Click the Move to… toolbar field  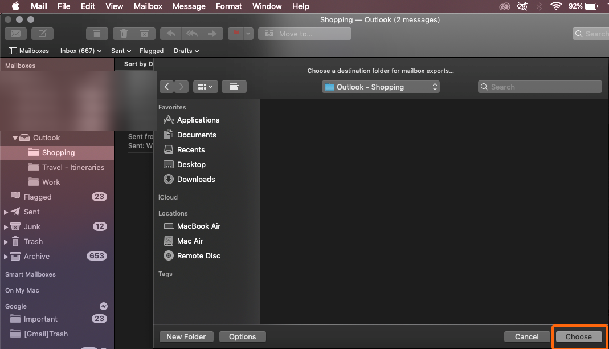click(x=305, y=34)
